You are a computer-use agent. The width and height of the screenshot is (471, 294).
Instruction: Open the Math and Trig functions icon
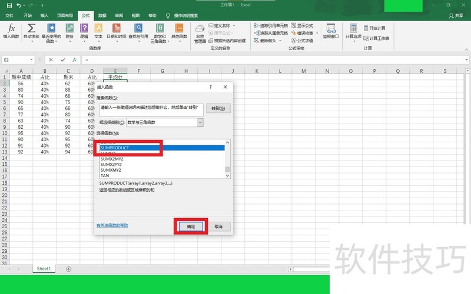160,28
